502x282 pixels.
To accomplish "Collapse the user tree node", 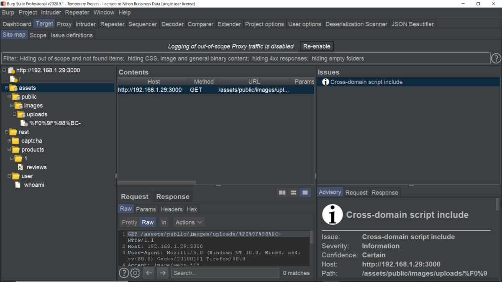I will [9, 175].
